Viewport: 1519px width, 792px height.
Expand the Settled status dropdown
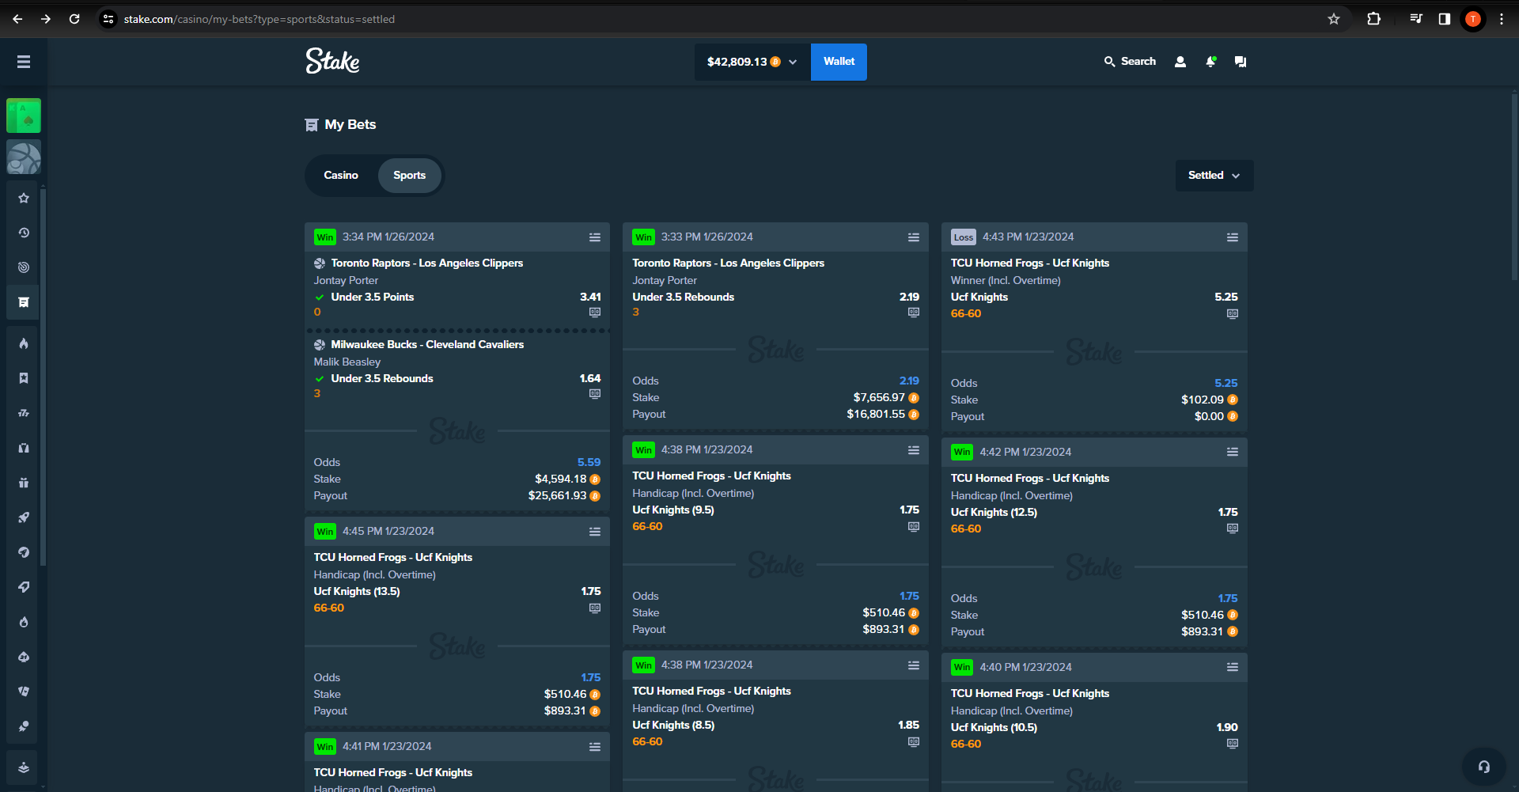click(1214, 176)
